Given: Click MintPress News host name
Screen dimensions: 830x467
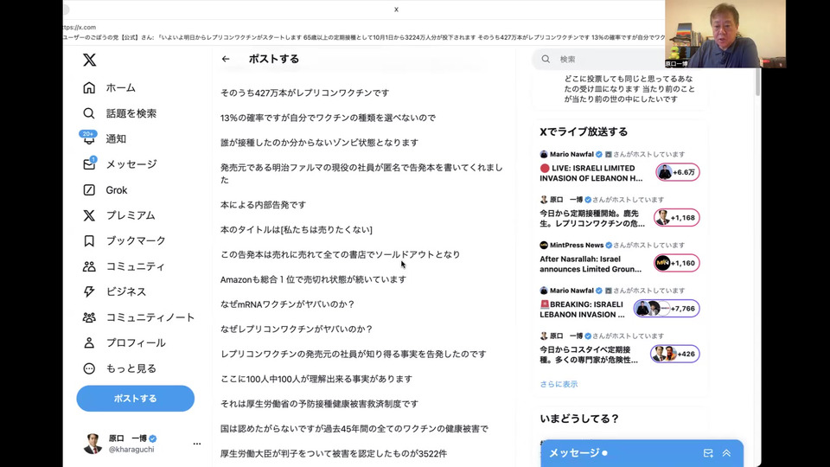Looking at the screenshot, I should tap(577, 245).
